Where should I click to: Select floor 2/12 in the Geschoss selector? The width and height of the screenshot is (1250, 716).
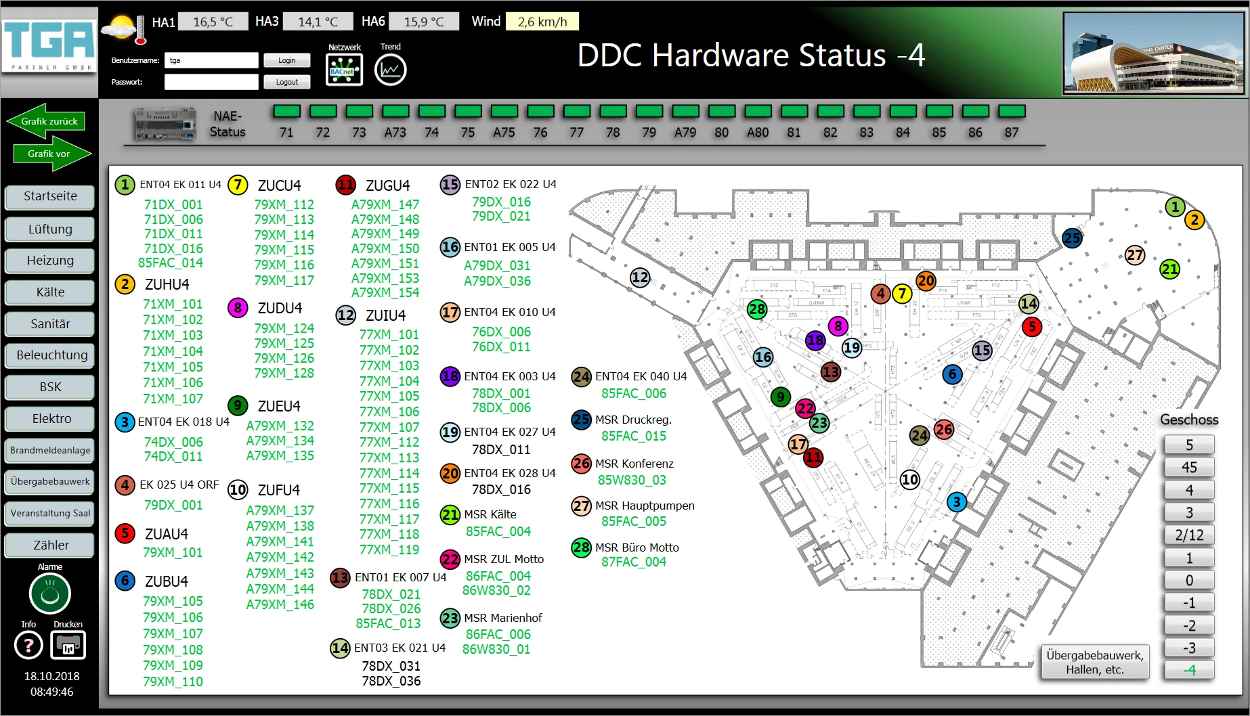point(1189,535)
